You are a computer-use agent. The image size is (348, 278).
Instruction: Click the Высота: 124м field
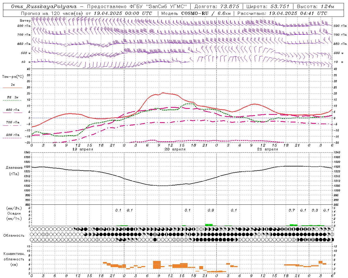click(315, 7)
